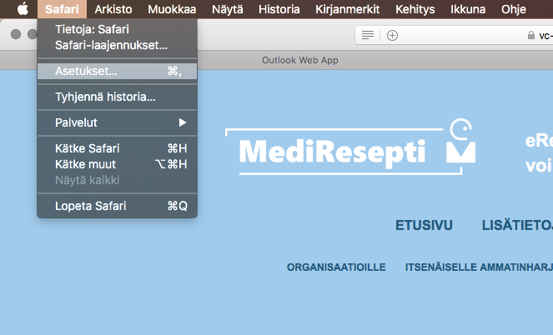Viewport: 553px width, 335px height.
Task: Open the ETUSIVU navigation link
Action: tap(424, 226)
